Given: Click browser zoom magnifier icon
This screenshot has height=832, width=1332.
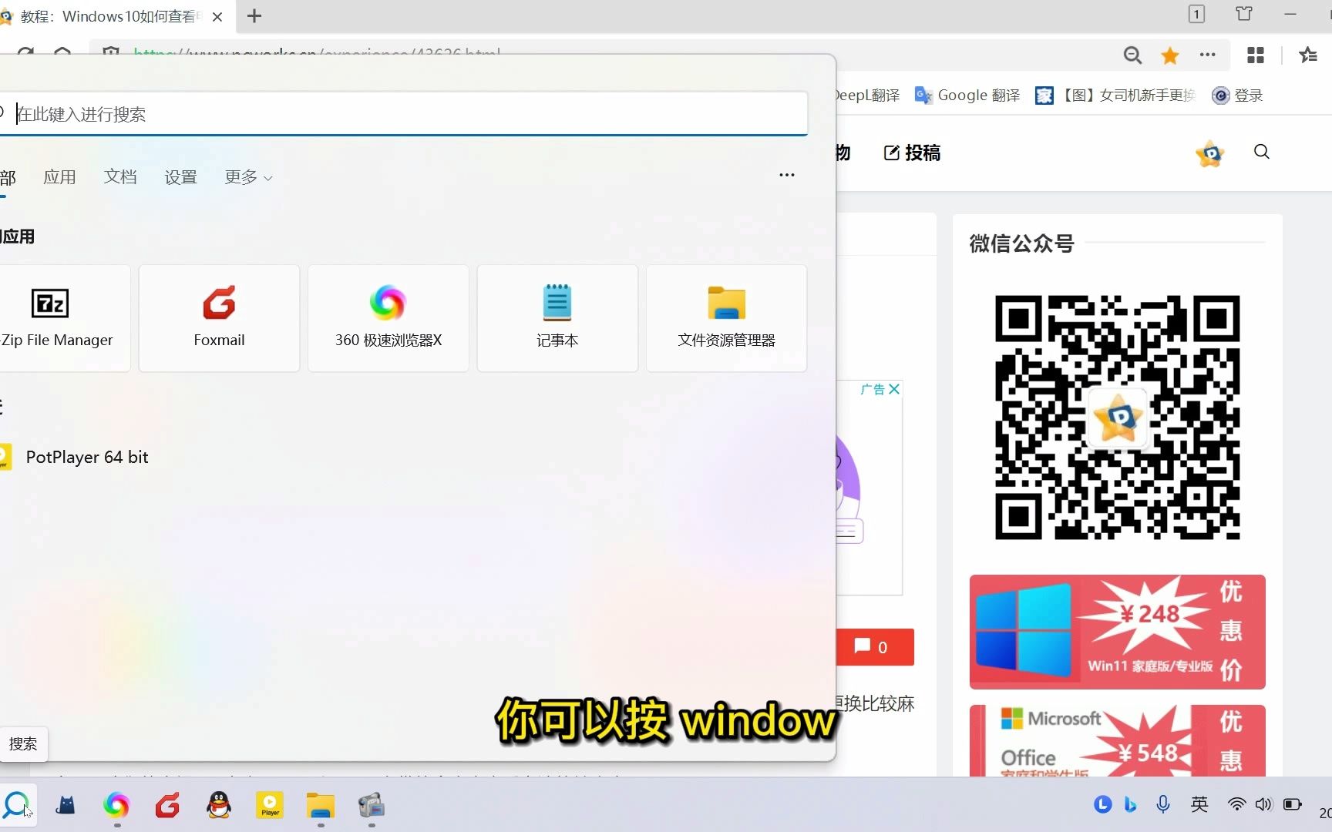Looking at the screenshot, I should pyautogui.click(x=1132, y=55).
